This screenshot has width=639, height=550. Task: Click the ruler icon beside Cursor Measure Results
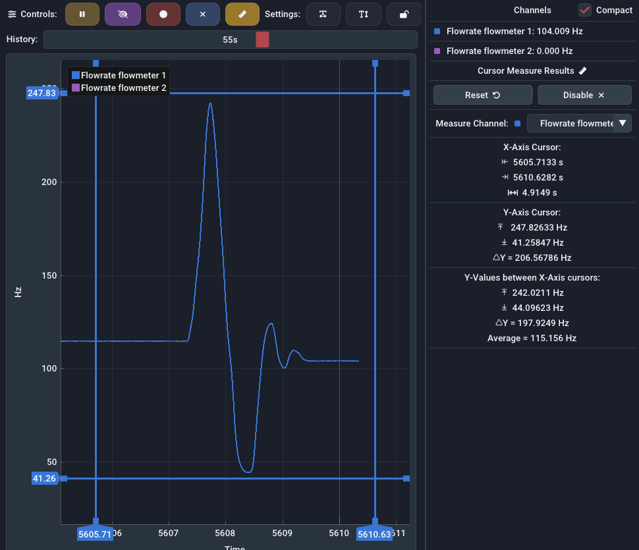click(x=583, y=70)
